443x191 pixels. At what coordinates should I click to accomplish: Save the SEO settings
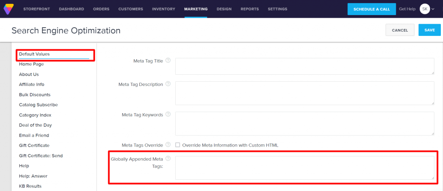click(x=430, y=30)
